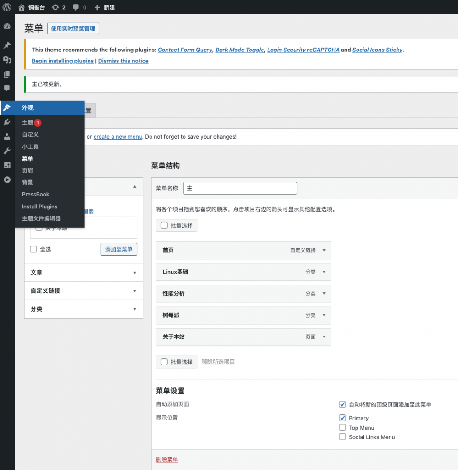458x470 pixels.
Task: Open Install Plugins submenu entry
Action: (39, 207)
